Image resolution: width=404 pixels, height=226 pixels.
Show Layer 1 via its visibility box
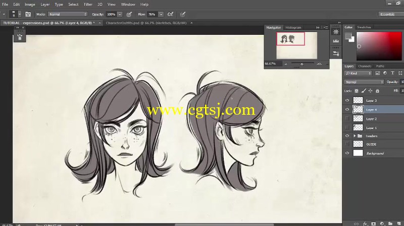coord(347,127)
